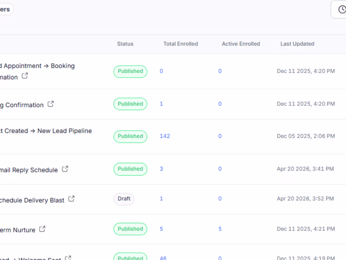
Task: Open total enrolled 1 for Schedule Delivery Blast
Action: [161, 199]
